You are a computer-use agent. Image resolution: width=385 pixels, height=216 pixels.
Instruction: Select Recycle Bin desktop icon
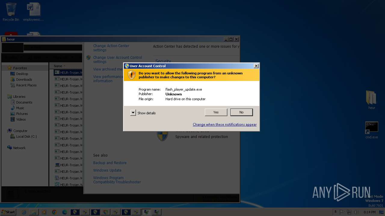coord(11,12)
